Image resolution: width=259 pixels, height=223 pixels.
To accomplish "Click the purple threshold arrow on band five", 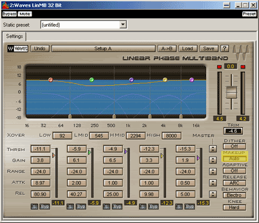I will [198, 158].
